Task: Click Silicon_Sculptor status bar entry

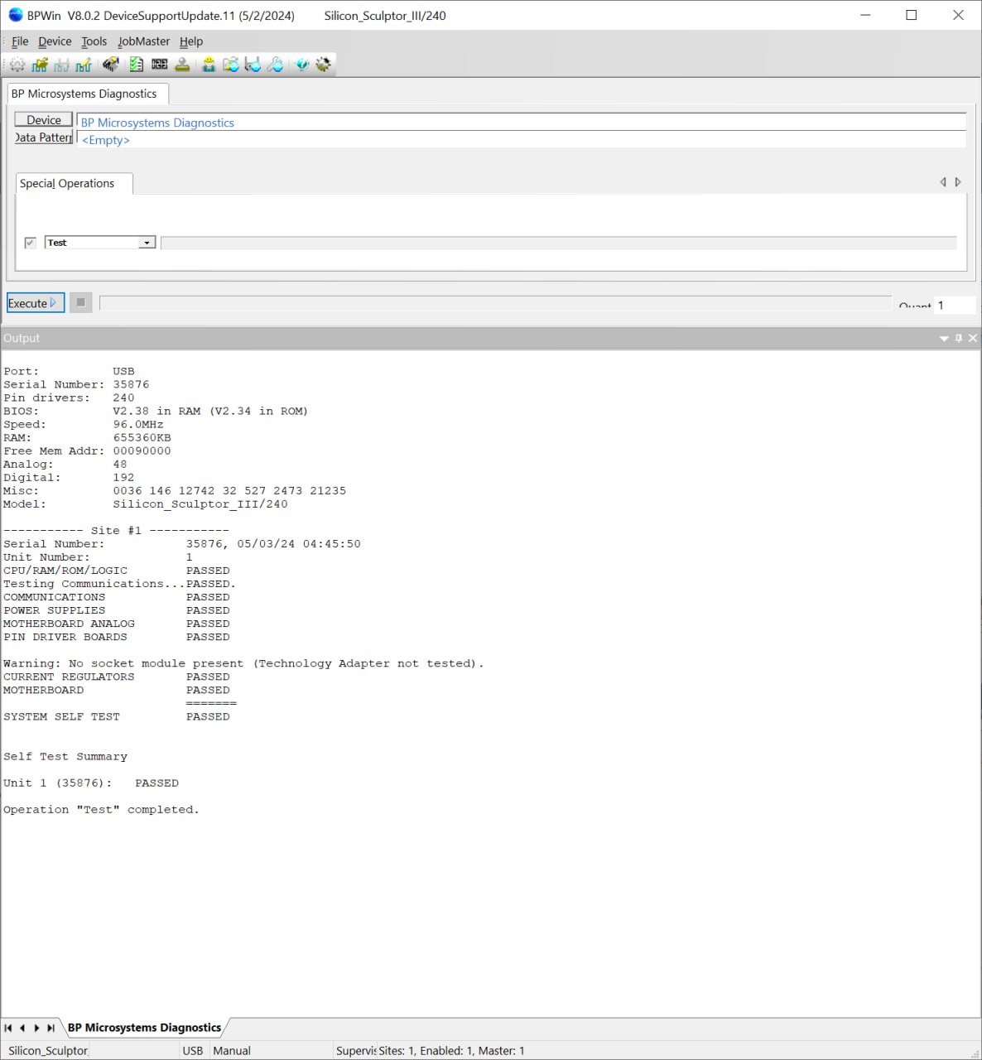Action: [48, 1050]
